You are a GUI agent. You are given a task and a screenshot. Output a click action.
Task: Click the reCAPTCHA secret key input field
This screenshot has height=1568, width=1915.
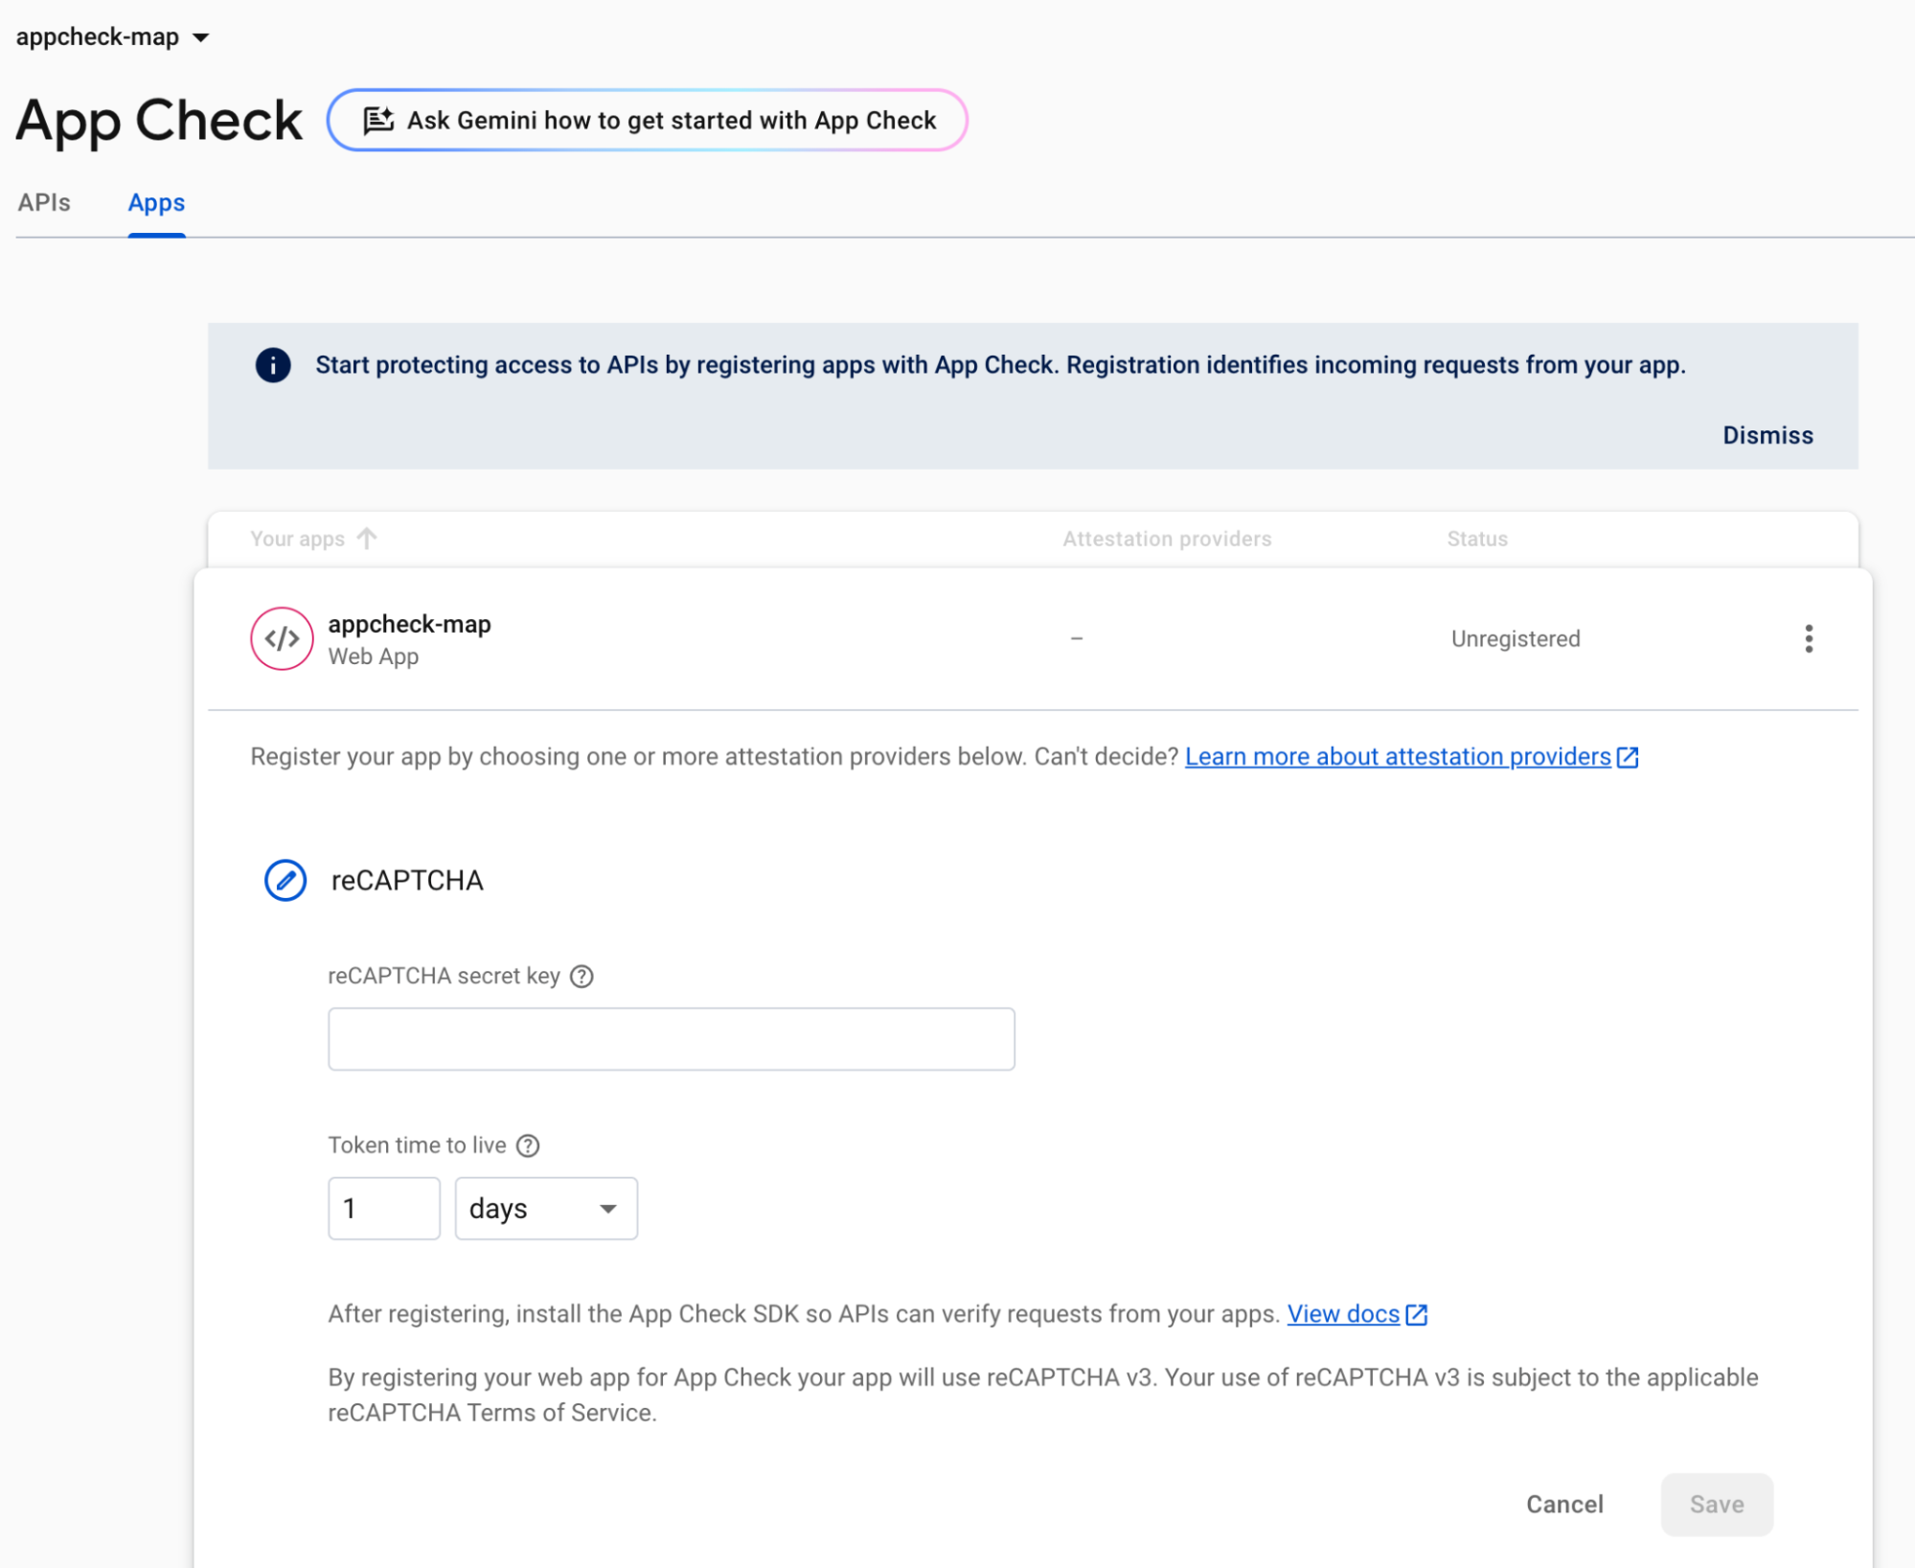(x=671, y=1039)
